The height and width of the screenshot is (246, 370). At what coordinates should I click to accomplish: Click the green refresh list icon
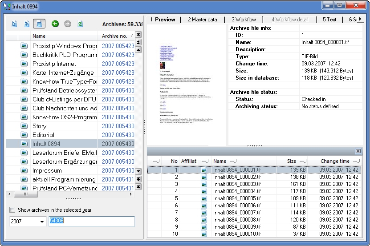80,24
